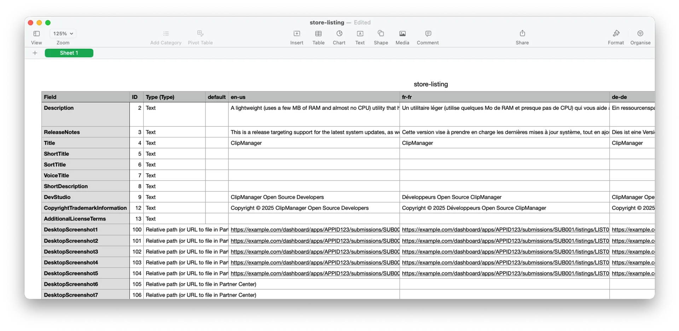Open the Media browser
679x331 pixels.
pos(402,34)
